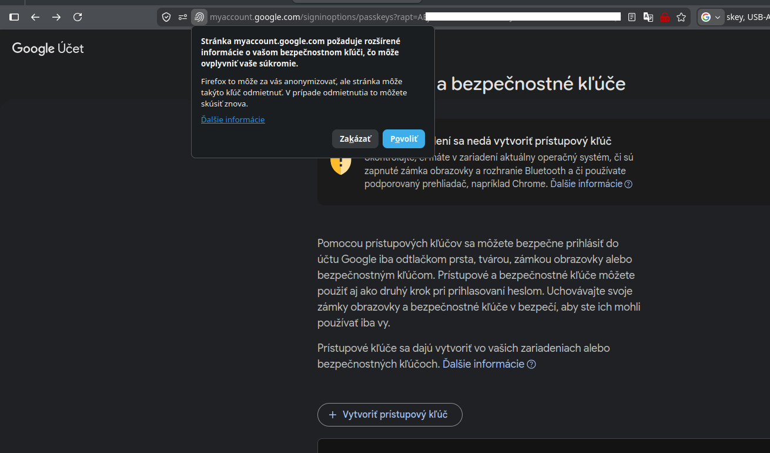The width and height of the screenshot is (770, 453).
Task: Click the translate page icon
Action: [648, 17]
